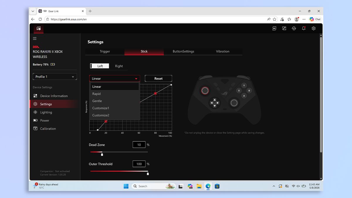Click the browser back arrow
The image size is (352, 198).
coord(33,19)
